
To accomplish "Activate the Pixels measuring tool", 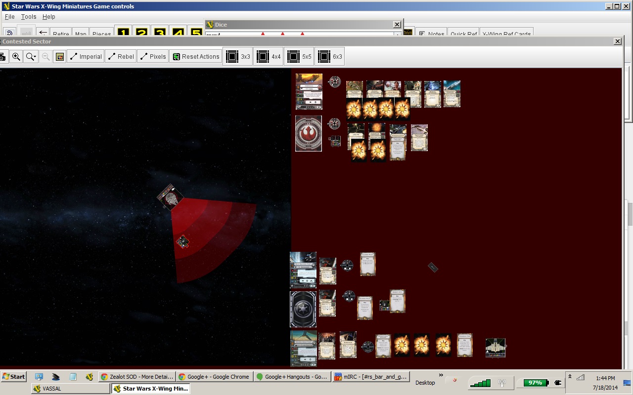I will pos(153,57).
